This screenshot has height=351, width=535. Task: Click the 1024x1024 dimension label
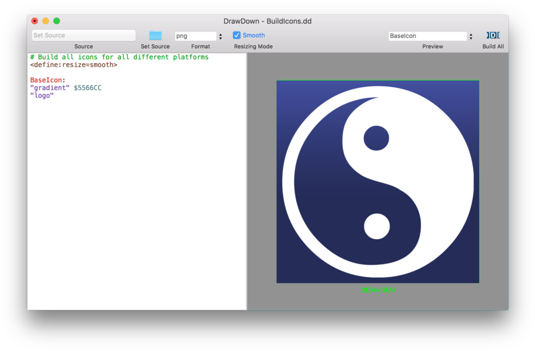click(378, 290)
